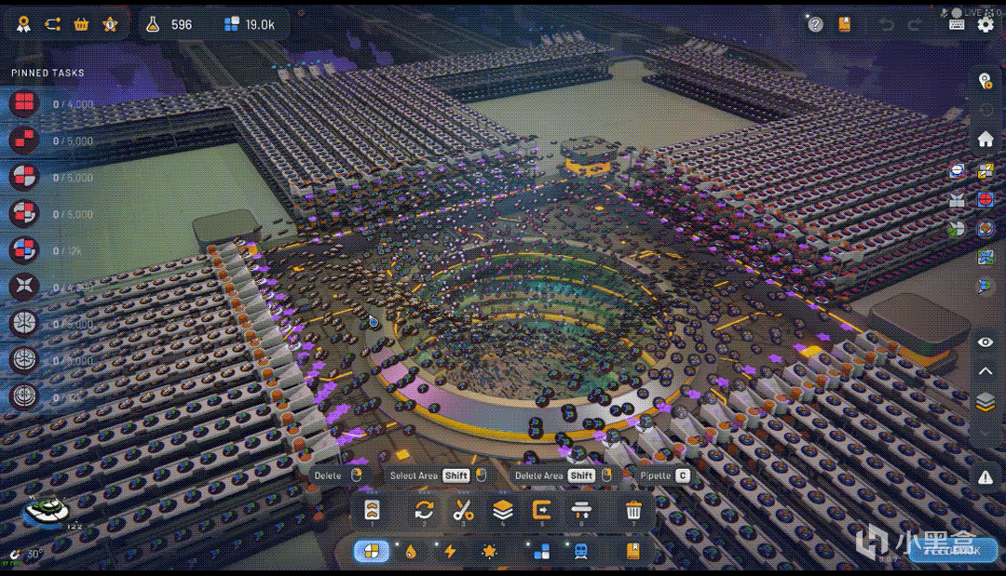The width and height of the screenshot is (1006, 576).
Task: Click the research flask points icon
Action: pyautogui.click(x=153, y=24)
